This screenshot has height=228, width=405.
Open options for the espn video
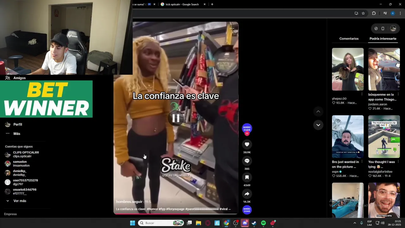tap(362, 162)
